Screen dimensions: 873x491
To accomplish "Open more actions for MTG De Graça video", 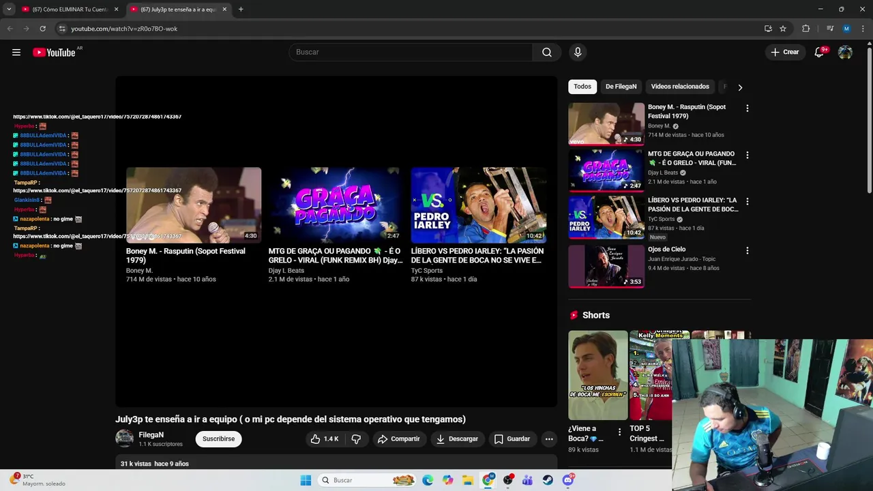I will coord(747,155).
